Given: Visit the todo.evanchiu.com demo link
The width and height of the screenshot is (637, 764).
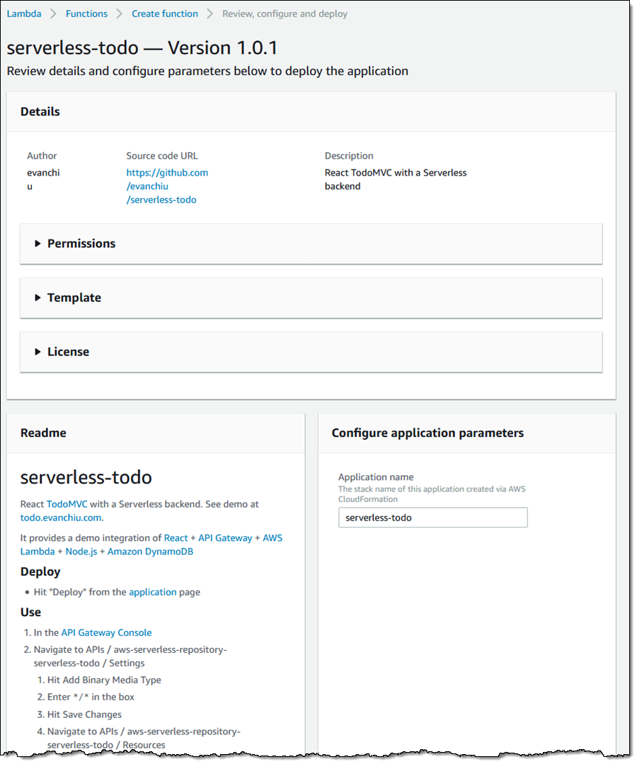Looking at the screenshot, I should pyautogui.click(x=60, y=518).
